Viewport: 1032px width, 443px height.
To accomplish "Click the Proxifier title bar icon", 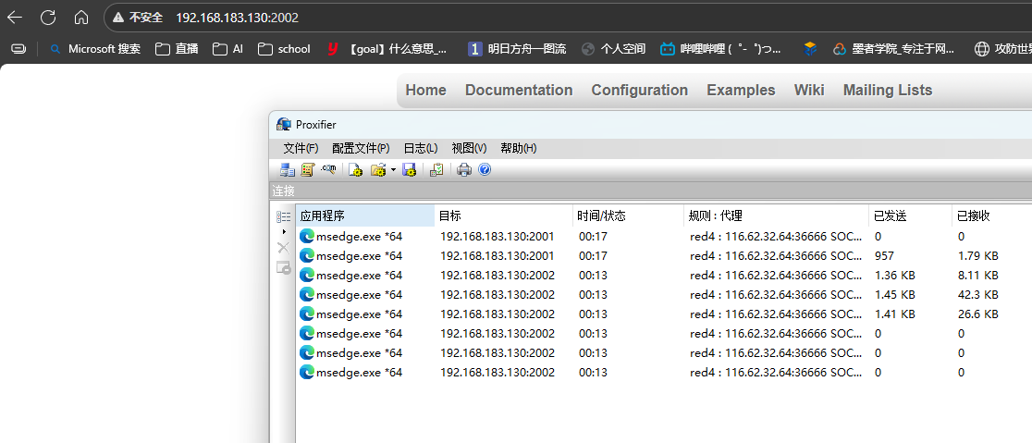I will click(284, 125).
